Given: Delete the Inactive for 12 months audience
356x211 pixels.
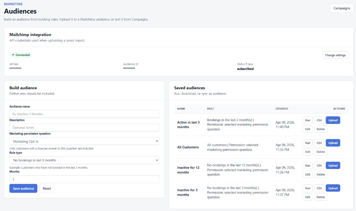Looking at the screenshot, I should pos(321,175).
